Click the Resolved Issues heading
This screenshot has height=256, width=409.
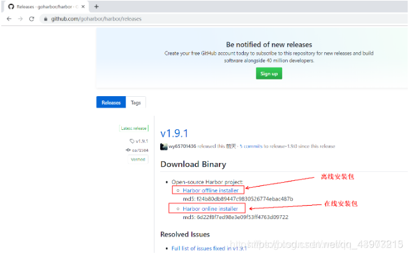coord(185,234)
